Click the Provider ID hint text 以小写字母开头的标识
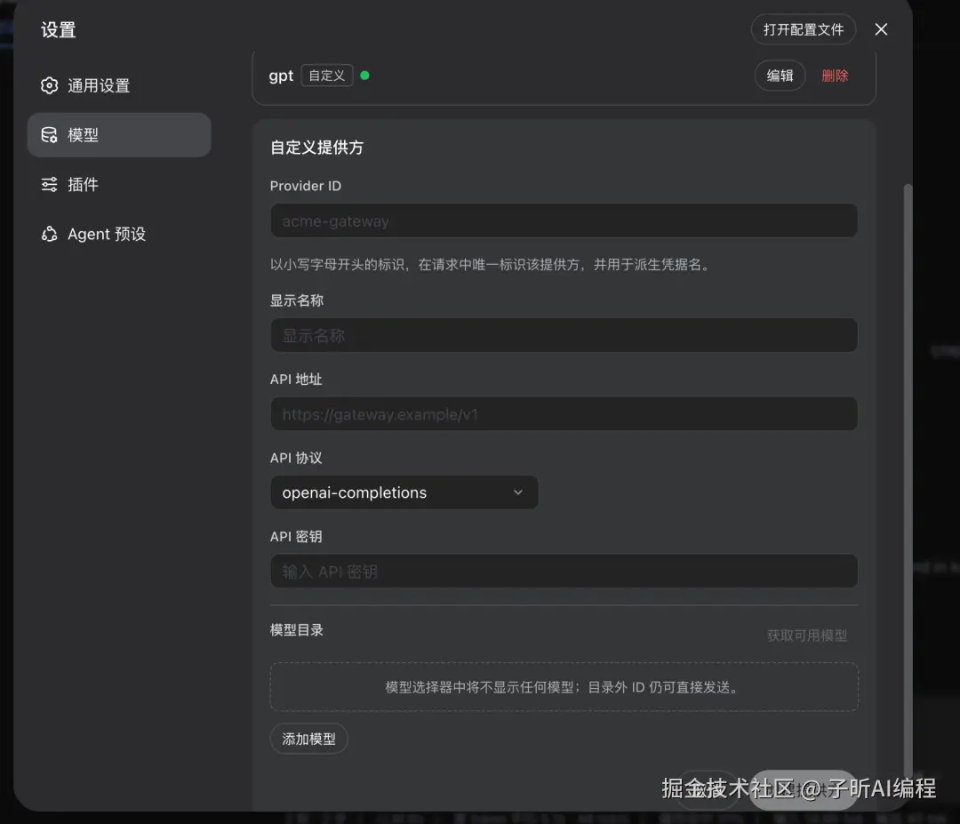Viewport: 960px width, 824px height. (x=492, y=265)
